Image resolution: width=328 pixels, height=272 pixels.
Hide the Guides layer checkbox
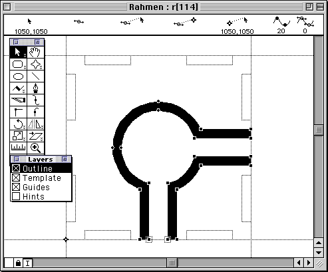(16, 187)
